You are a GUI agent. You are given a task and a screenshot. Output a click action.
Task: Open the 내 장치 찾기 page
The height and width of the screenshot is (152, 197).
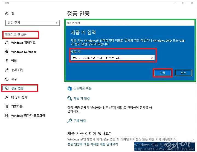coord(19,97)
